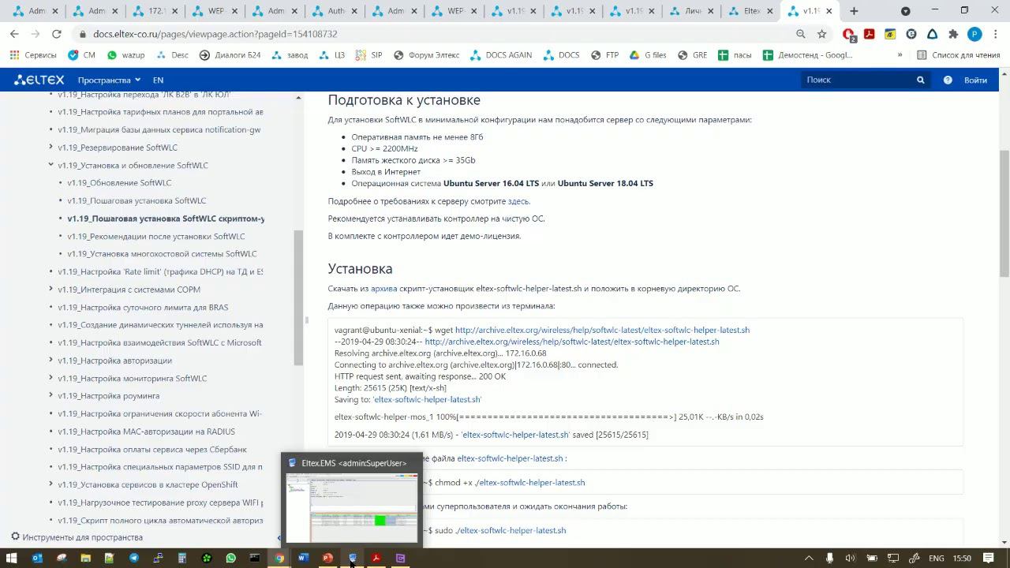Open the volume control in system tray

click(851, 559)
